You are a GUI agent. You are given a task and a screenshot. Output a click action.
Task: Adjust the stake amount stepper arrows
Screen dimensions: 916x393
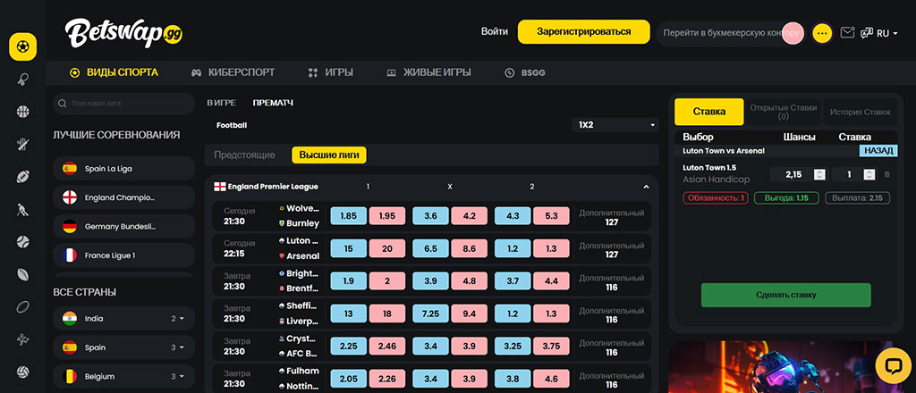(x=869, y=174)
